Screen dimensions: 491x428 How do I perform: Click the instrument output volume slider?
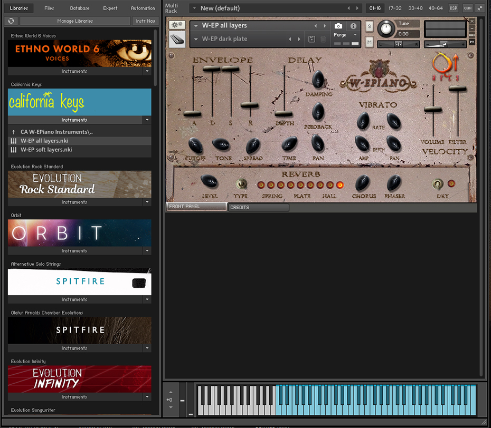[x=445, y=45]
